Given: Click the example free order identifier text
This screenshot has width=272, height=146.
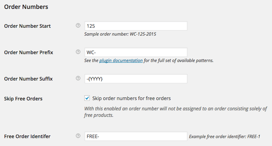Looking at the screenshot, I should [x=225, y=137].
